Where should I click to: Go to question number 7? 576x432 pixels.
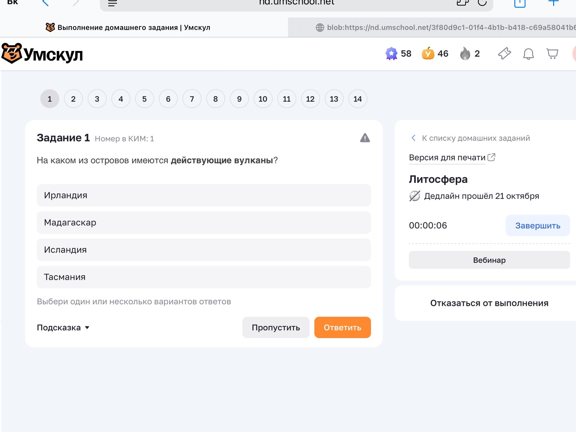[x=192, y=99]
